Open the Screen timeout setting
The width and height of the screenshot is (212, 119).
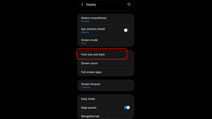point(105,85)
